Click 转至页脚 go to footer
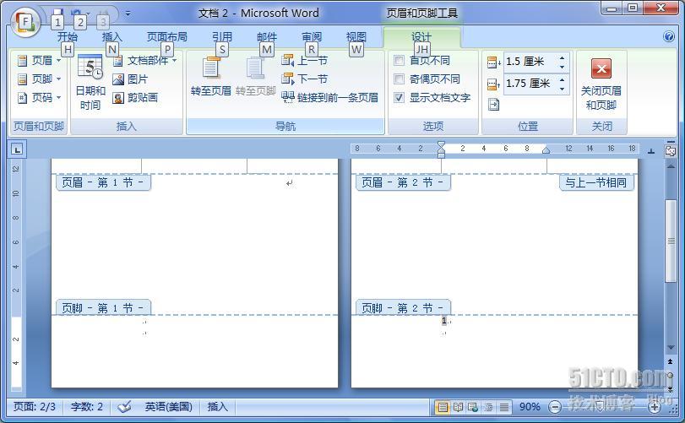685x423 pixels. [x=256, y=76]
